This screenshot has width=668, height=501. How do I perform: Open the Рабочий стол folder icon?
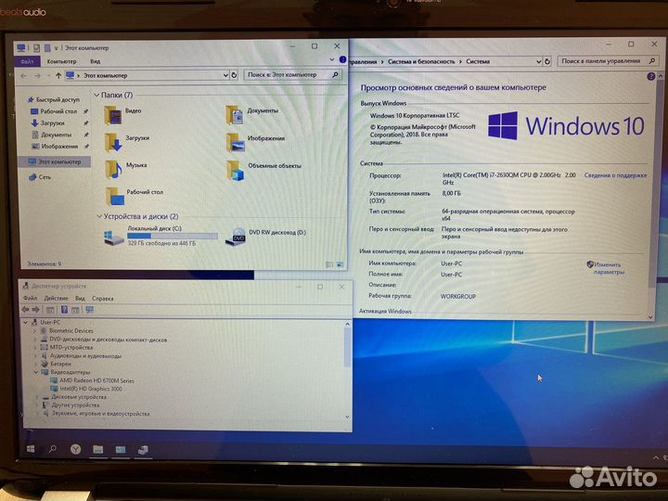pos(115,197)
